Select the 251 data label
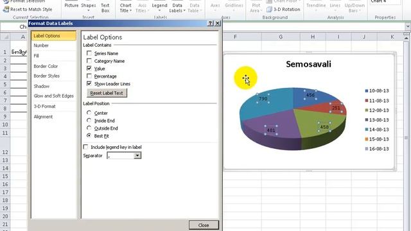This screenshot has width=411, height=231. 336,108
